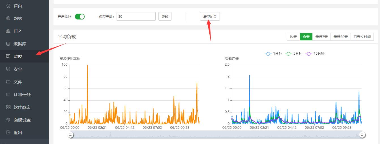Select the 最近7天 time range
This screenshot has height=144, width=380.
click(x=321, y=37)
